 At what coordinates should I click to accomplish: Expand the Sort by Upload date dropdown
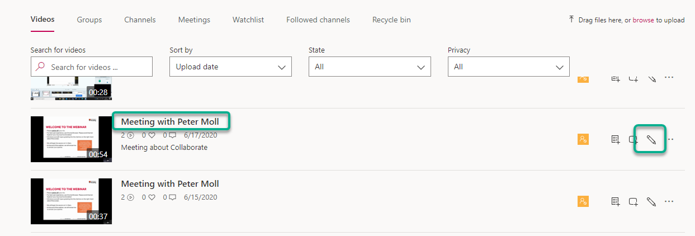230,67
